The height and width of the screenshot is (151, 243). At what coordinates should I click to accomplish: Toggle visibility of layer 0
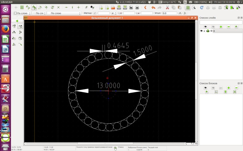point(201,31)
